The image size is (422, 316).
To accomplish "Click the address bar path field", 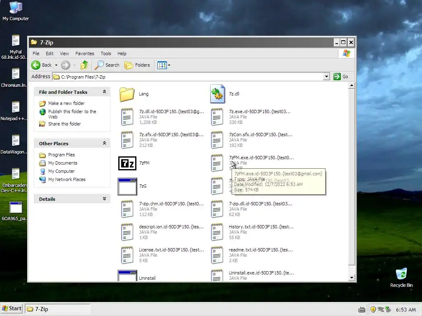I will (x=188, y=77).
